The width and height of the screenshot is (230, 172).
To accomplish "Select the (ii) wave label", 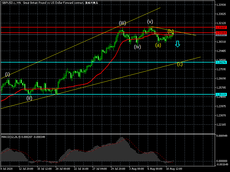I will (x=29, y=98).
